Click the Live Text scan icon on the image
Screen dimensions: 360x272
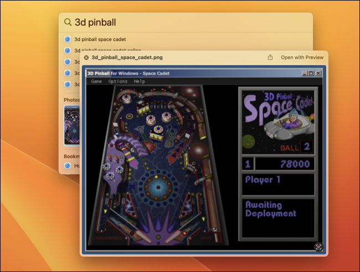[x=318, y=247]
